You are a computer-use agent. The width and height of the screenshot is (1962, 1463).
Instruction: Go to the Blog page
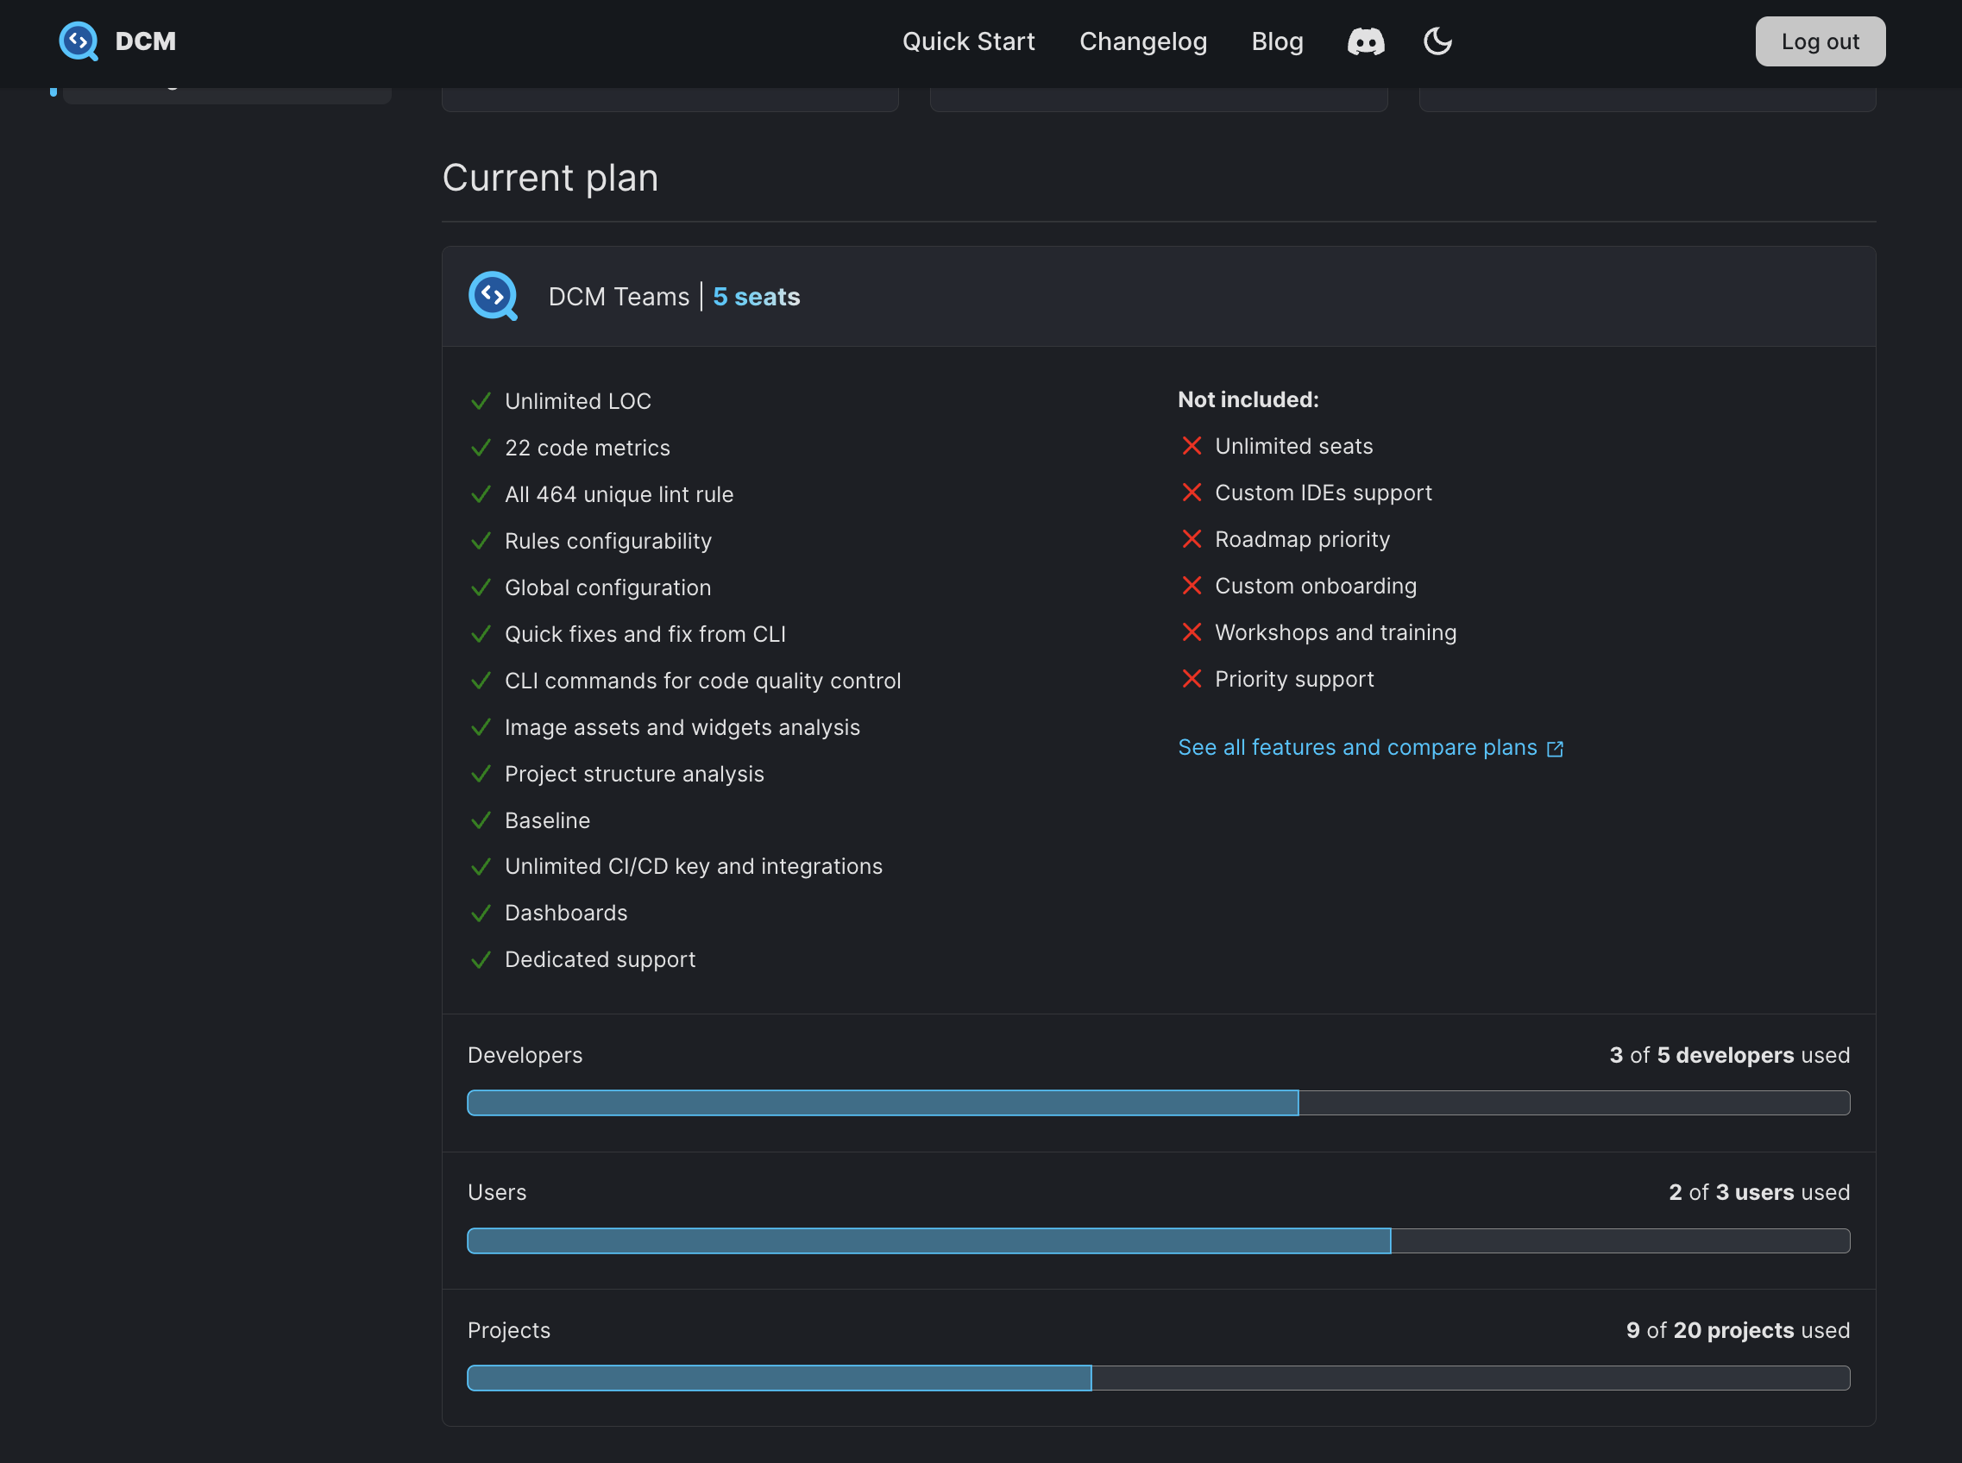(1276, 41)
